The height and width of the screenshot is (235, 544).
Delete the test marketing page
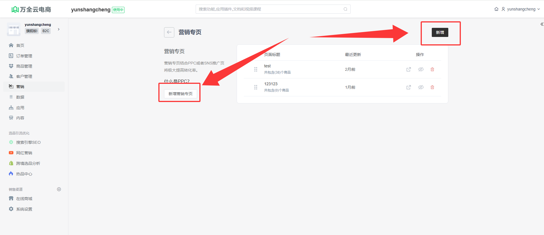coord(432,69)
